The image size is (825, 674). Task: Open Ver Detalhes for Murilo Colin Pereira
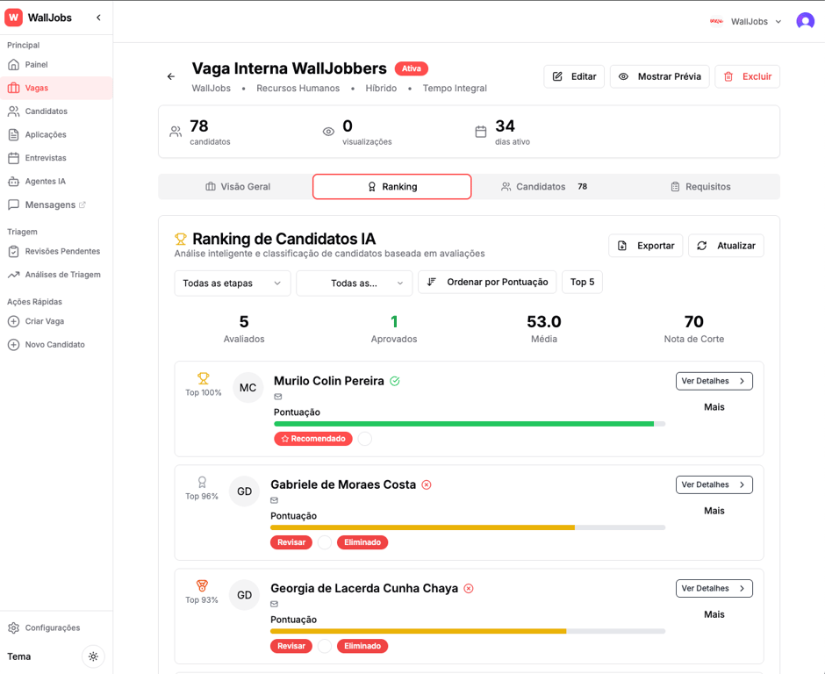[714, 381]
